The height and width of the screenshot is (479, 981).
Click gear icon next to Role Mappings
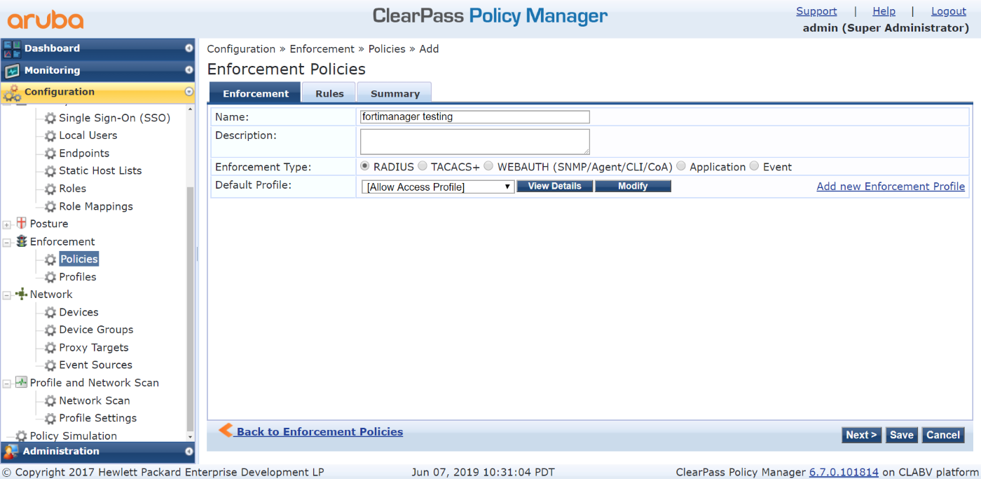click(x=50, y=207)
